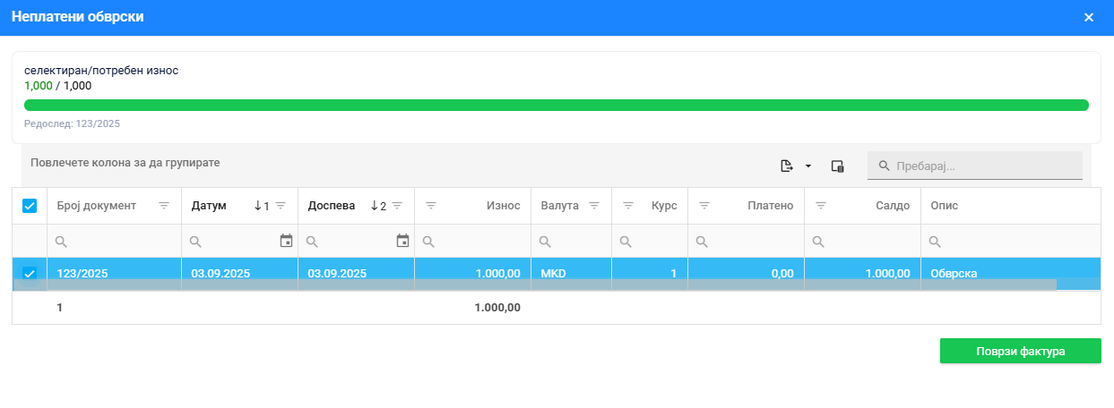
Task: Open filter menu for Валута column
Action: (594, 206)
